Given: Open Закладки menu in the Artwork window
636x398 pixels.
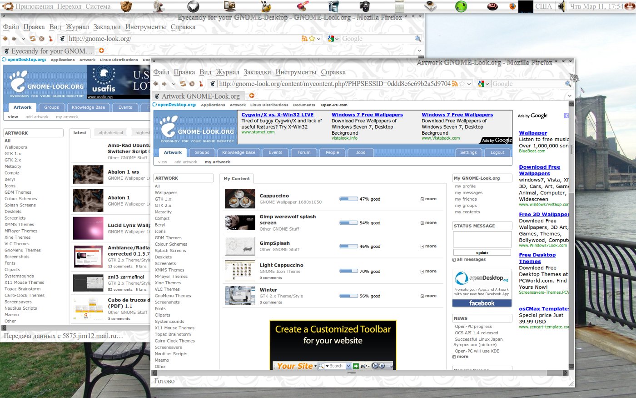Looking at the screenshot, I should (x=257, y=72).
